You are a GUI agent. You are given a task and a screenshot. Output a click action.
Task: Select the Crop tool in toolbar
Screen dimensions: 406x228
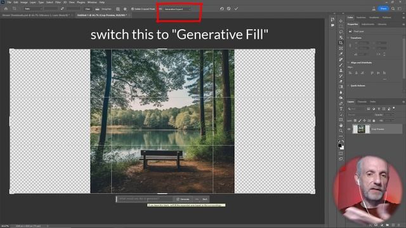(341, 43)
